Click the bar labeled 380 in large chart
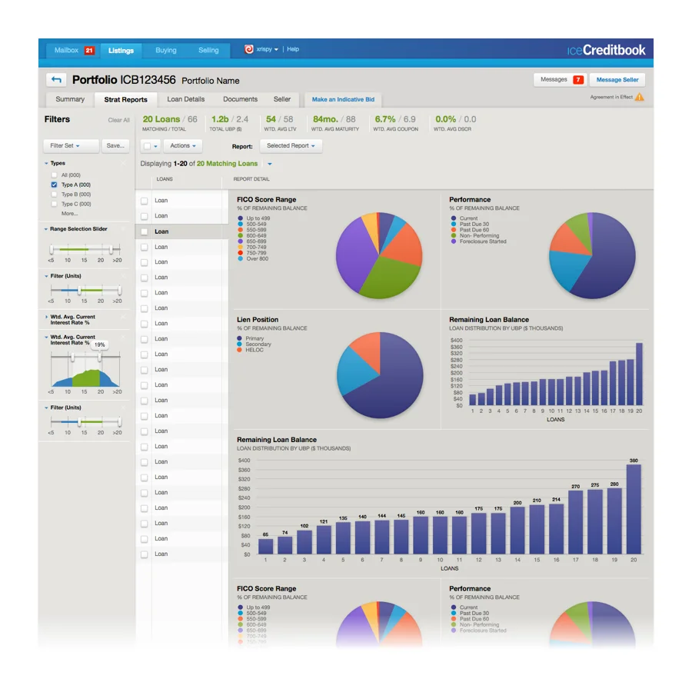 pos(634,509)
